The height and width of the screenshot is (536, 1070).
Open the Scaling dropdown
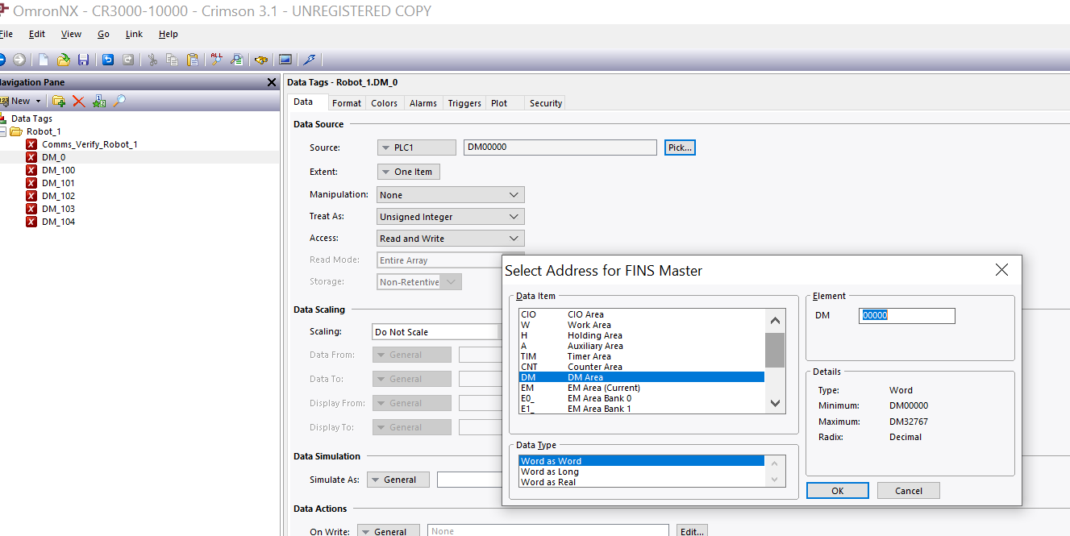[436, 332]
